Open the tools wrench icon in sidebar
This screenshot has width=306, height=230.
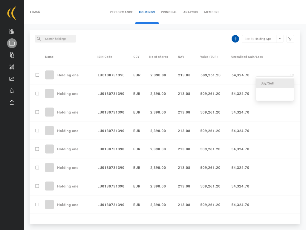pyautogui.click(x=12, y=67)
